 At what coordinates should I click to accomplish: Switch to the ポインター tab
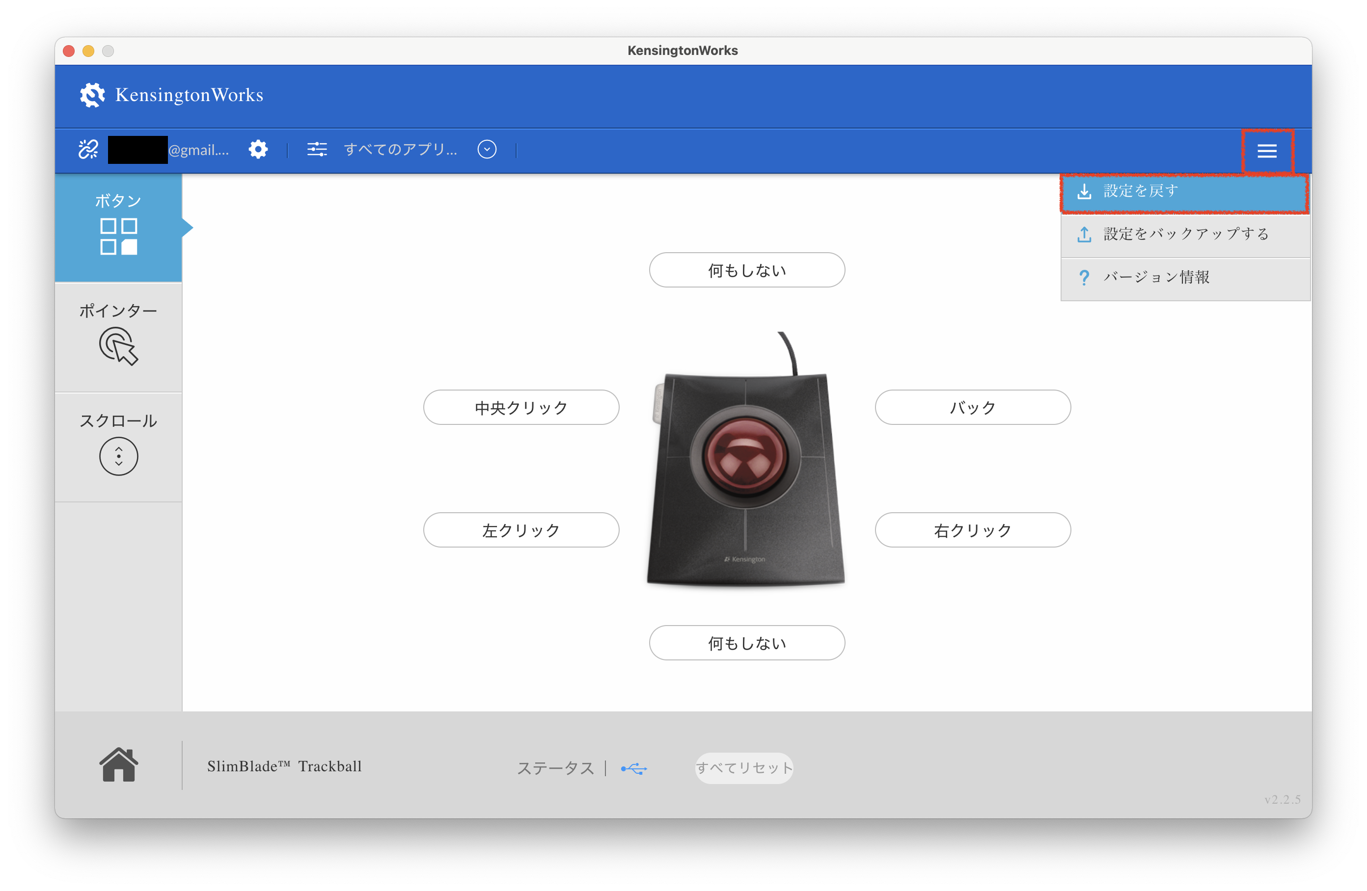tap(118, 337)
